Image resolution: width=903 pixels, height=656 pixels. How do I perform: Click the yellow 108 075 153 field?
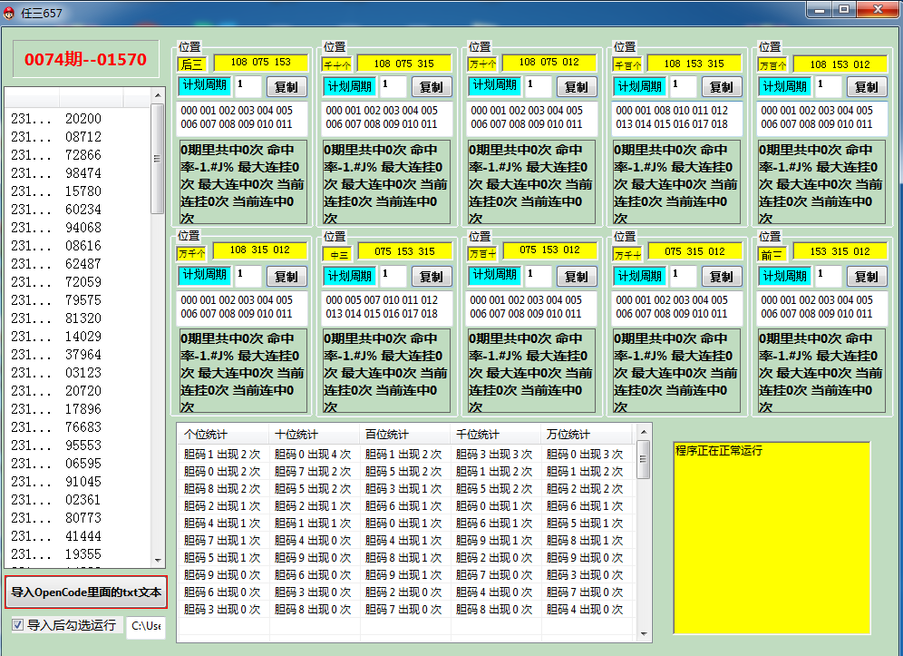coord(260,63)
